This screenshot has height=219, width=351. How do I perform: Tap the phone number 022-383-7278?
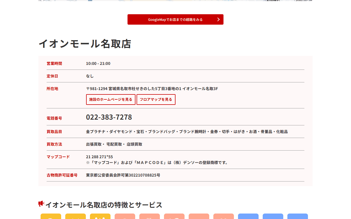pyautogui.click(x=109, y=117)
